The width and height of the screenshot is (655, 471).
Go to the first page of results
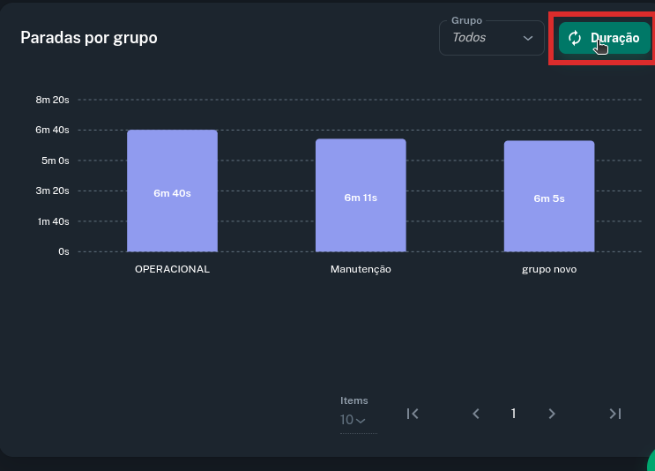(413, 414)
